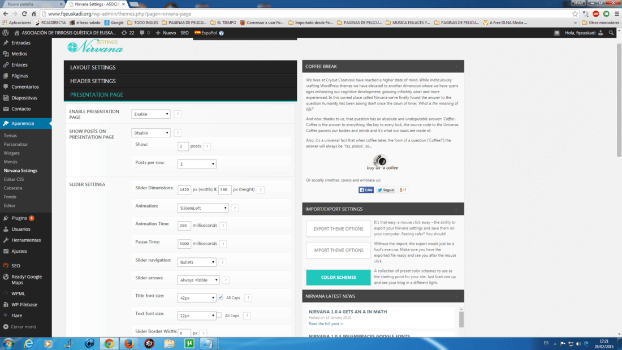Screen dimensions: 622x350
Task: Open Internet Explorer from taskbar
Action: (29, 344)
